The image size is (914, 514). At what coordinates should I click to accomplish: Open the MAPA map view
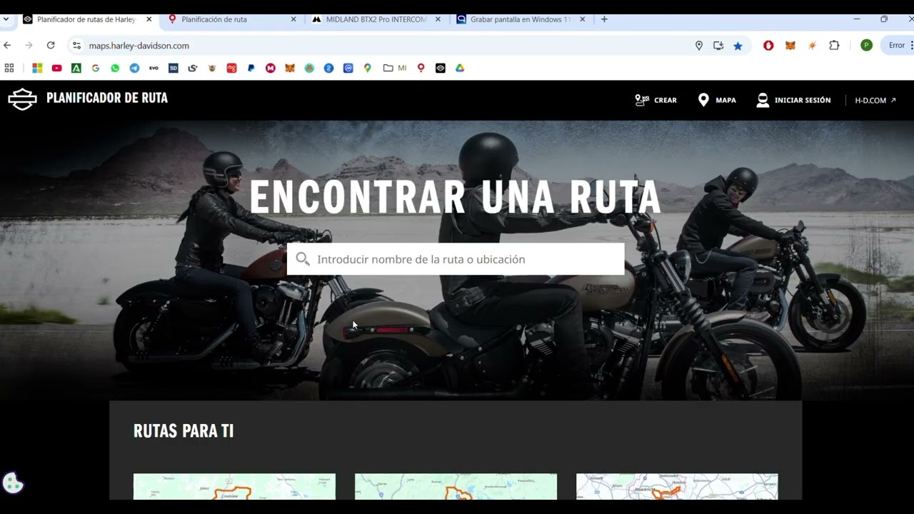pyautogui.click(x=717, y=100)
